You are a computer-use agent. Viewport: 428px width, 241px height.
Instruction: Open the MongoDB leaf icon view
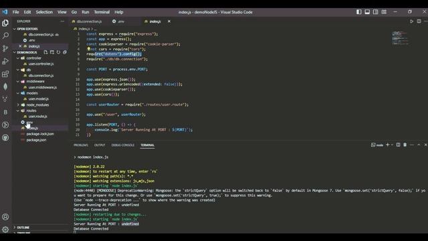(x=5, y=86)
